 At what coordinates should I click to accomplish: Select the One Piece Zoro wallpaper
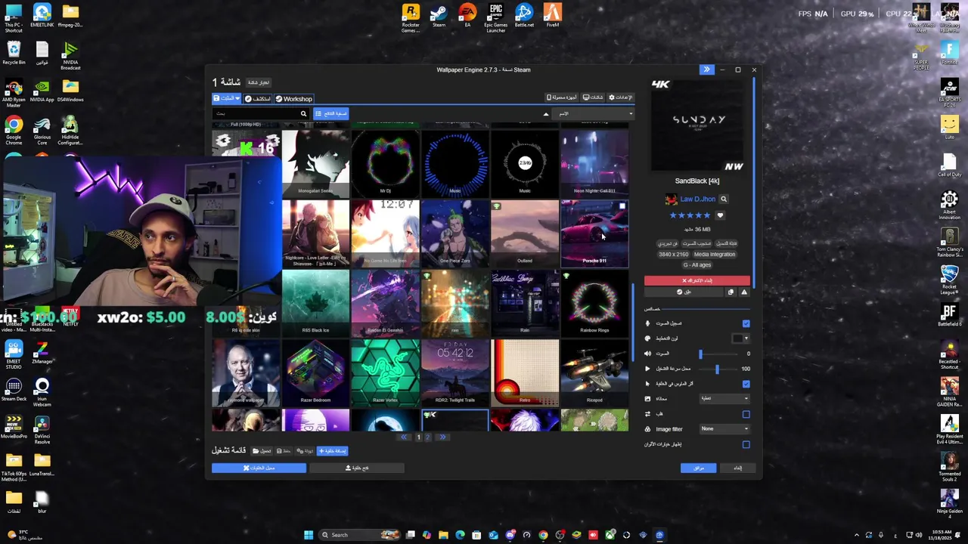(455, 233)
